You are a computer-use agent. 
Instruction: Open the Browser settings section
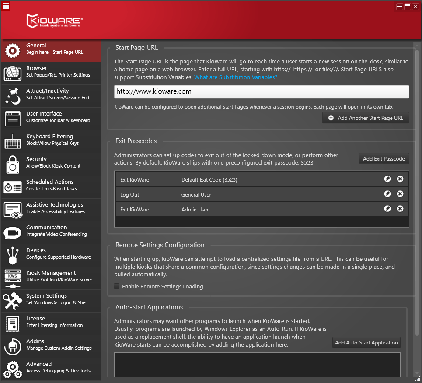51,74
